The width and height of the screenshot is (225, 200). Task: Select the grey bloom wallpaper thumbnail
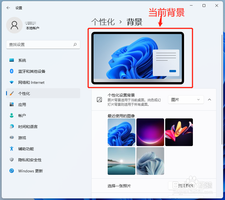click(x=150, y=161)
